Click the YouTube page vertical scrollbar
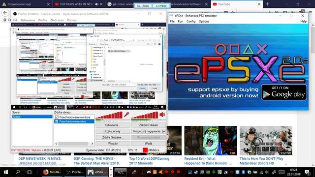 (x=313, y=40)
